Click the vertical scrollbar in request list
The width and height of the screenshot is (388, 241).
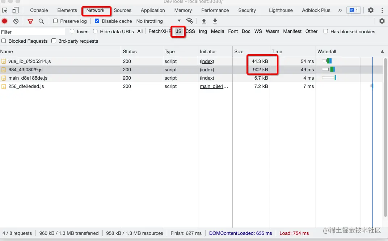tap(385, 137)
